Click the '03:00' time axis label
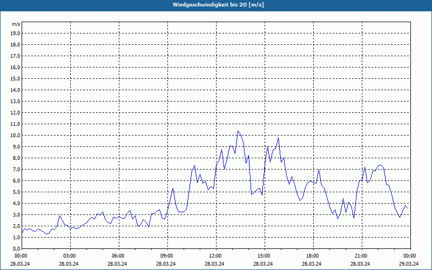This screenshot has width=432, height=270. [x=70, y=256]
